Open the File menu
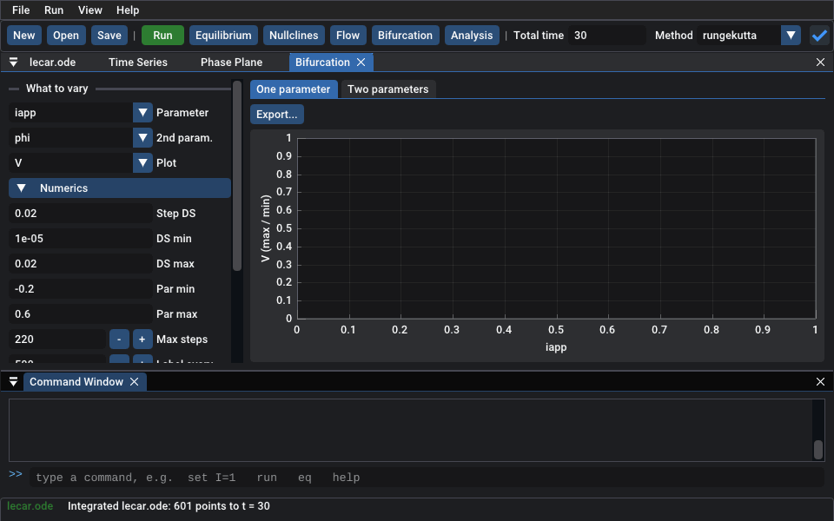 (x=21, y=10)
